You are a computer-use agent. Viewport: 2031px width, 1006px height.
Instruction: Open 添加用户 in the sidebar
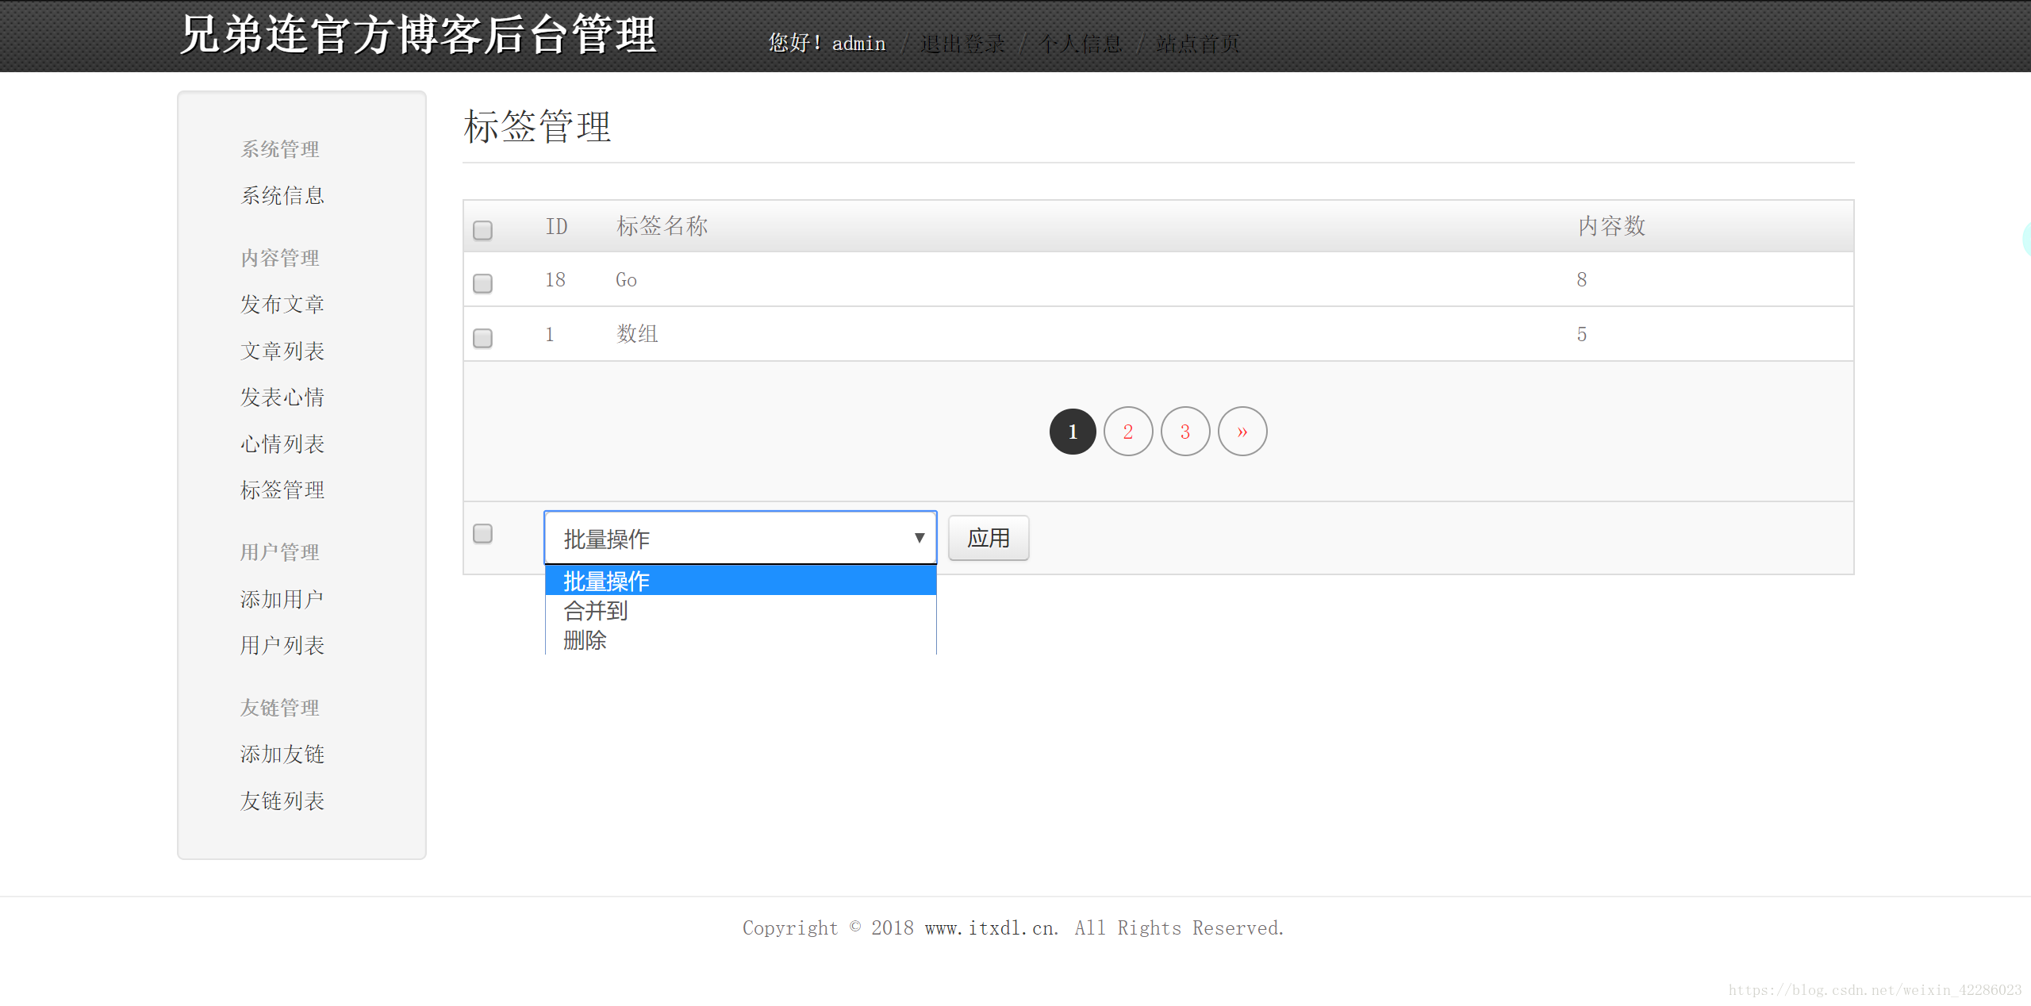[282, 599]
